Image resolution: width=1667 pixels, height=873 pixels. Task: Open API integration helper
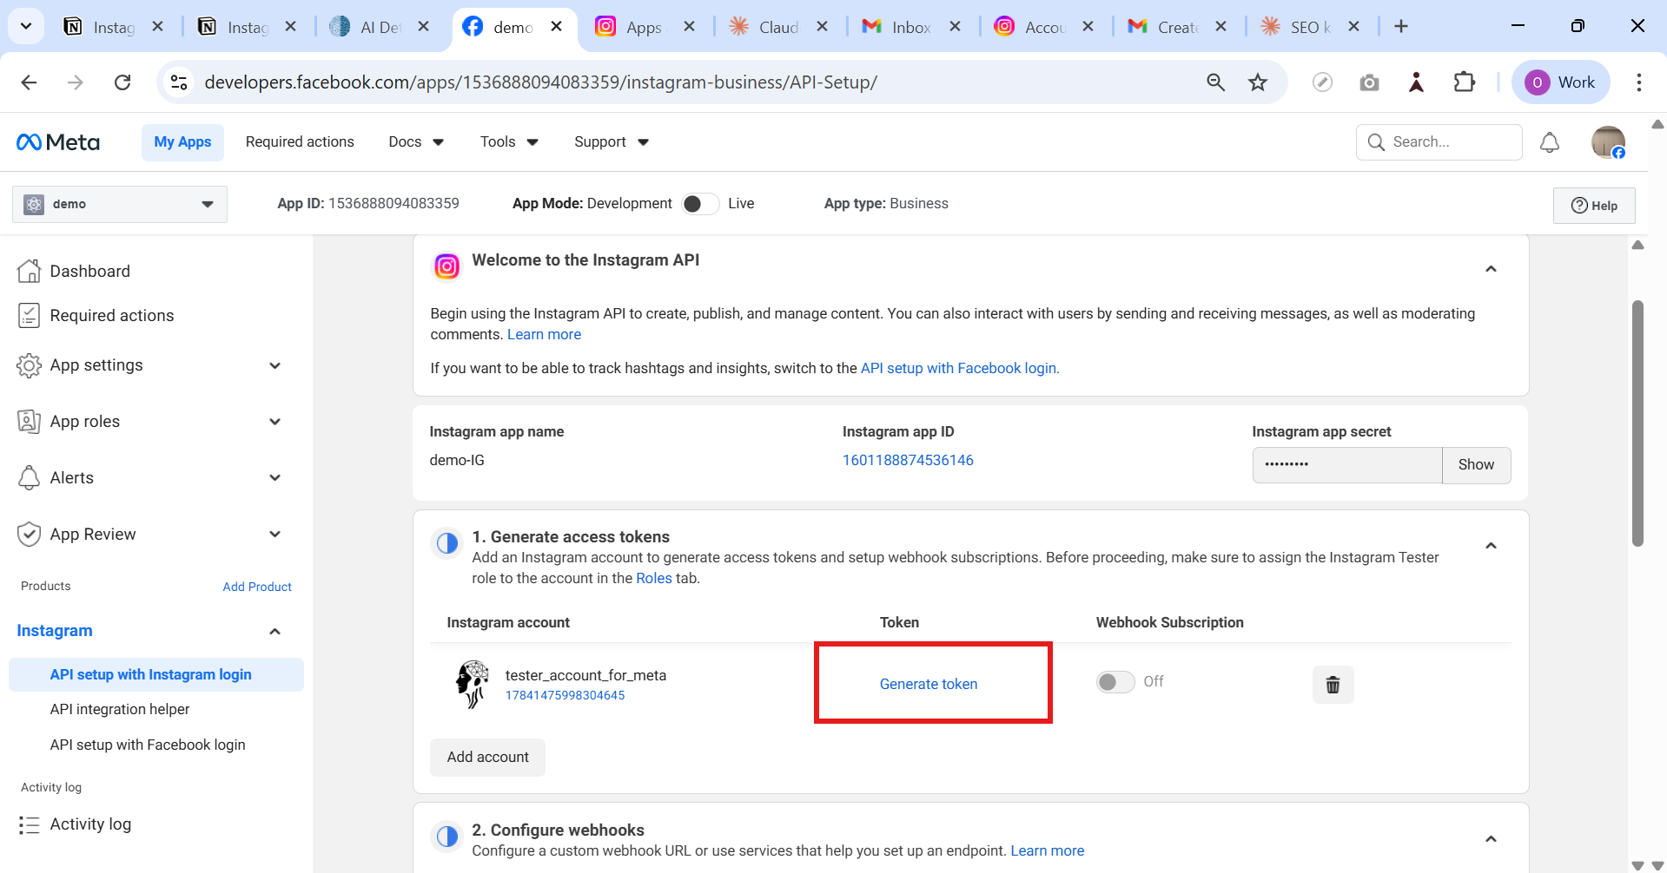(x=120, y=710)
